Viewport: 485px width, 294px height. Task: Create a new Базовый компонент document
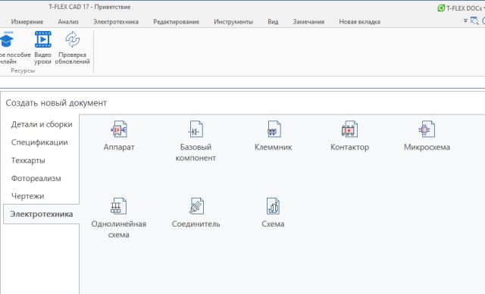(x=196, y=141)
